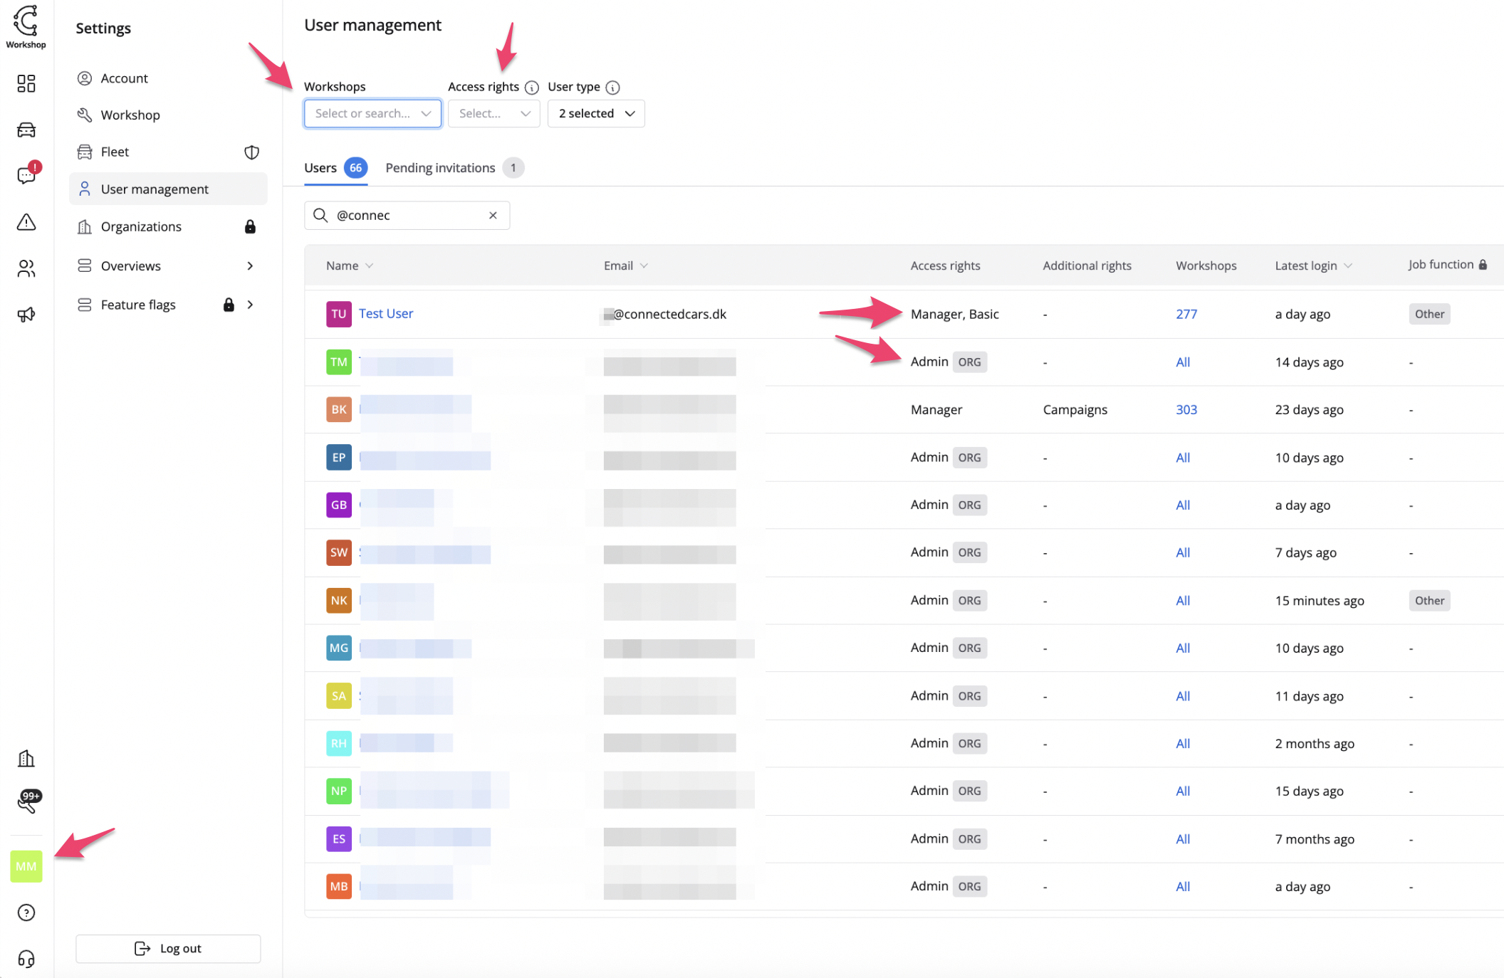Screen dimensions: 1504x978
Task: Click the Log out button
Action: coord(168,948)
